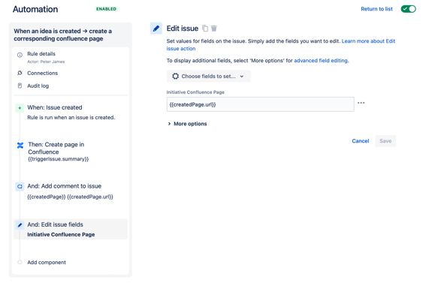426x283 pixels.
Task: Click the Confluence icon on Create page step
Action: point(20,146)
